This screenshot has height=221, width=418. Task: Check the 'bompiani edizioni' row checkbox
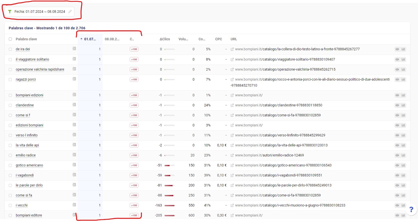click(x=10, y=95)
